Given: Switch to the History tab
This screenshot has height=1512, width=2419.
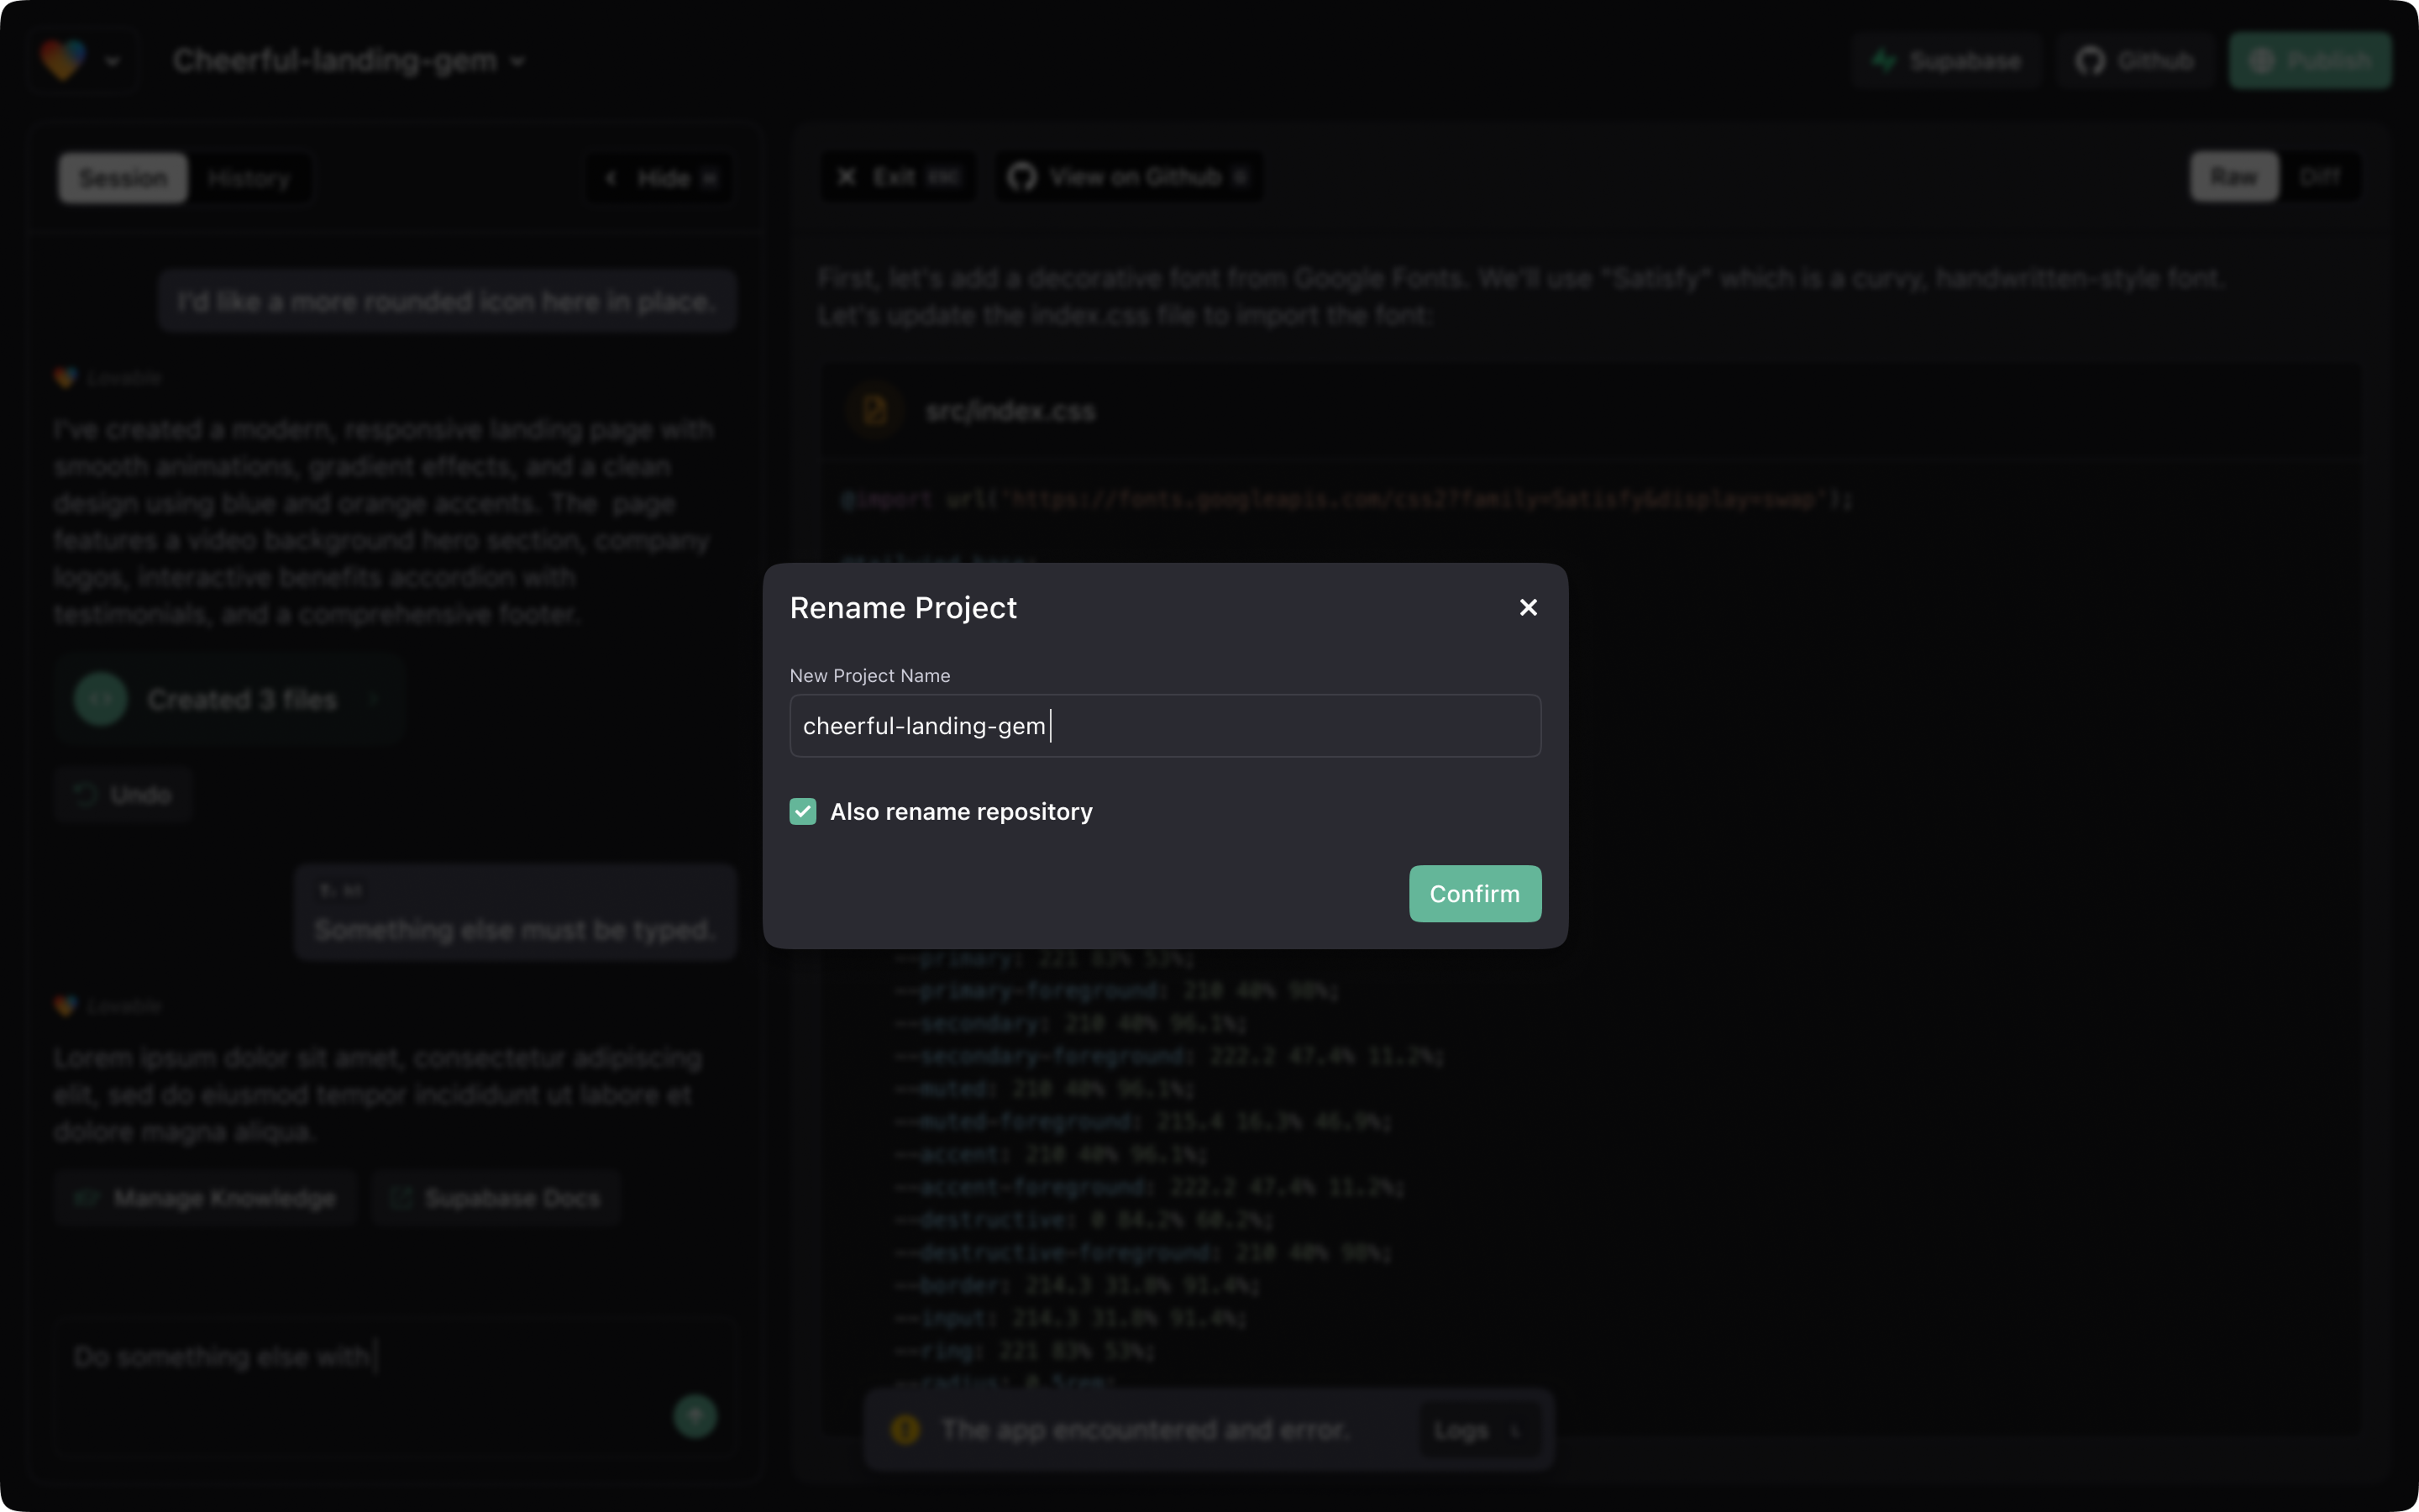Looking at the screenshot, I should [x=249, y=178].
